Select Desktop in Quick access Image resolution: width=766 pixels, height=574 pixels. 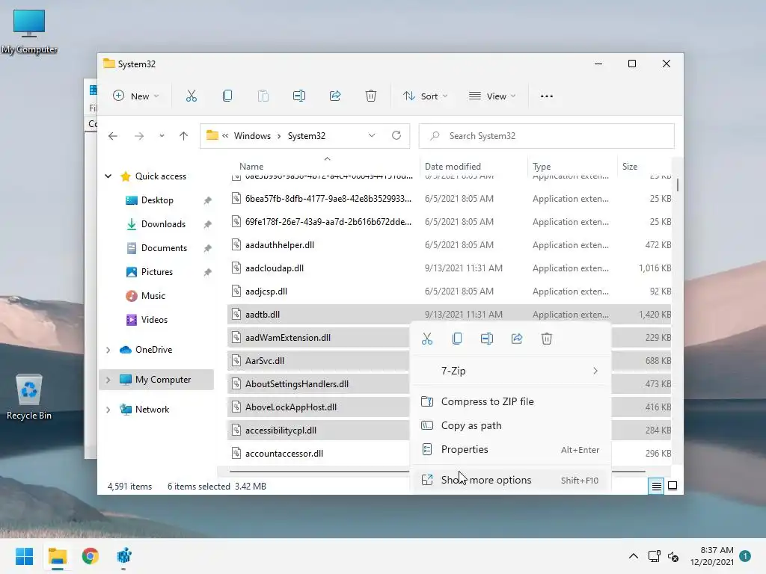[157, 200]
